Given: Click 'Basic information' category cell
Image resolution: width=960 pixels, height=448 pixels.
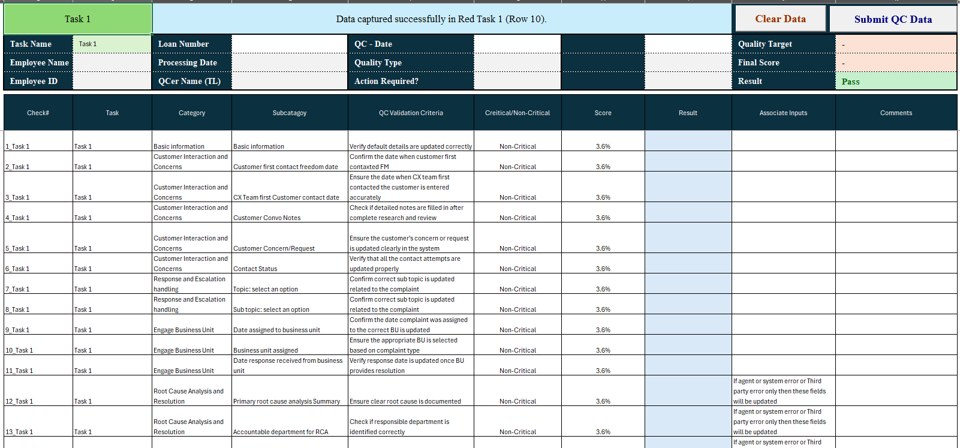Looking at the screenshot, I should (192, 141).
